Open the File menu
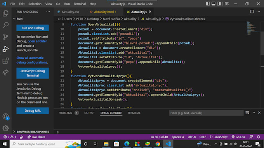 [x=13, y=4]
